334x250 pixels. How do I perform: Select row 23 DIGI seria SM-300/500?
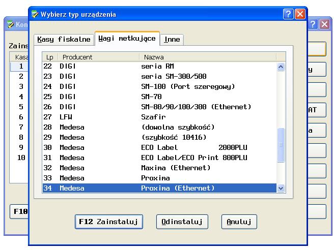[x=159, y=76]
